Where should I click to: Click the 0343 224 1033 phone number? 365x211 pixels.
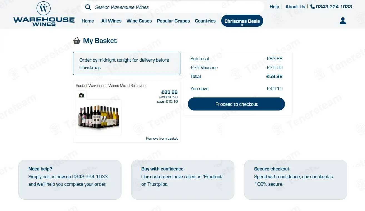(x=334, y=7)
